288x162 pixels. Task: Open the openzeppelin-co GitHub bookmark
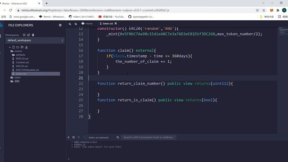coord(141,17)
